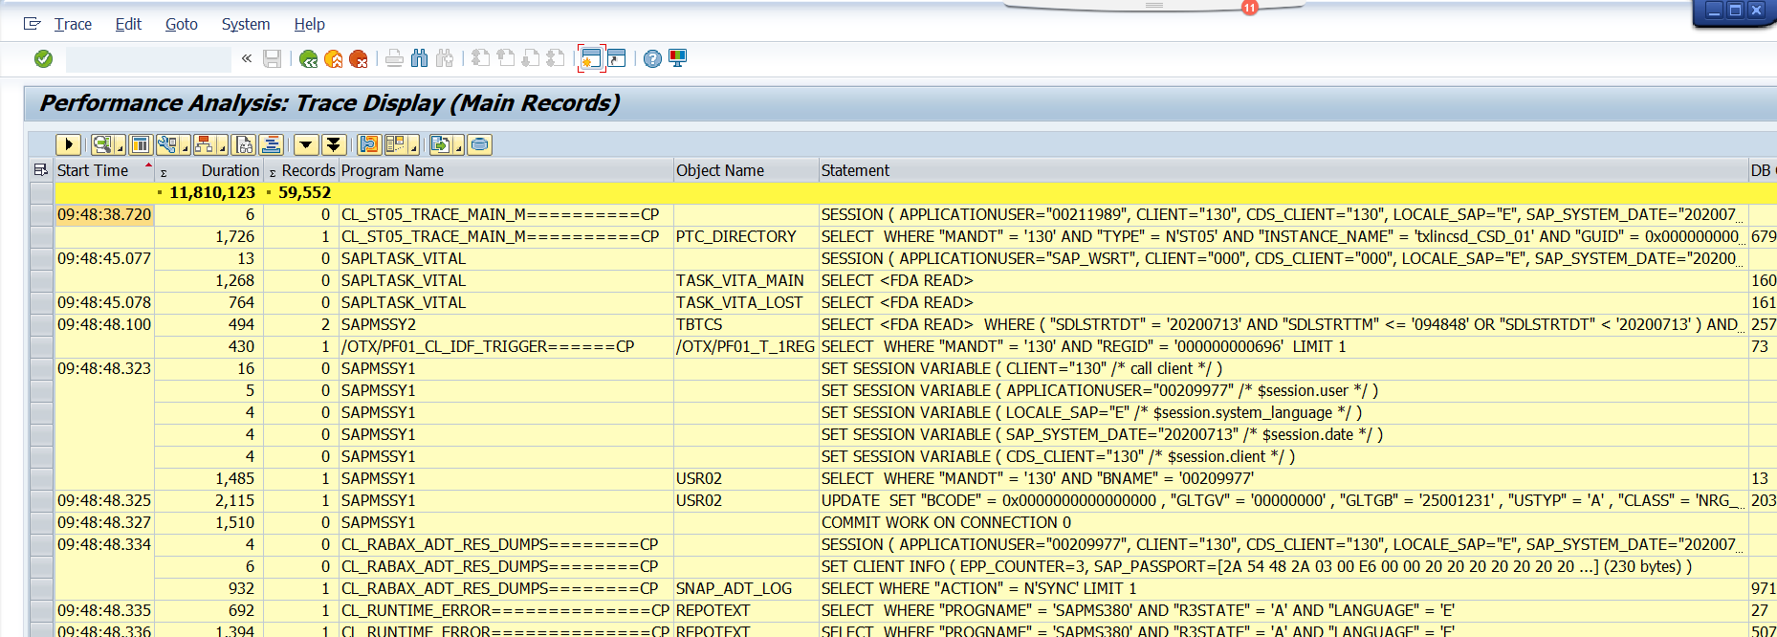Click the blue Help question mark icon
Image resolution: width=1777 pixels, height=637 pixels.
click(652, 59)
